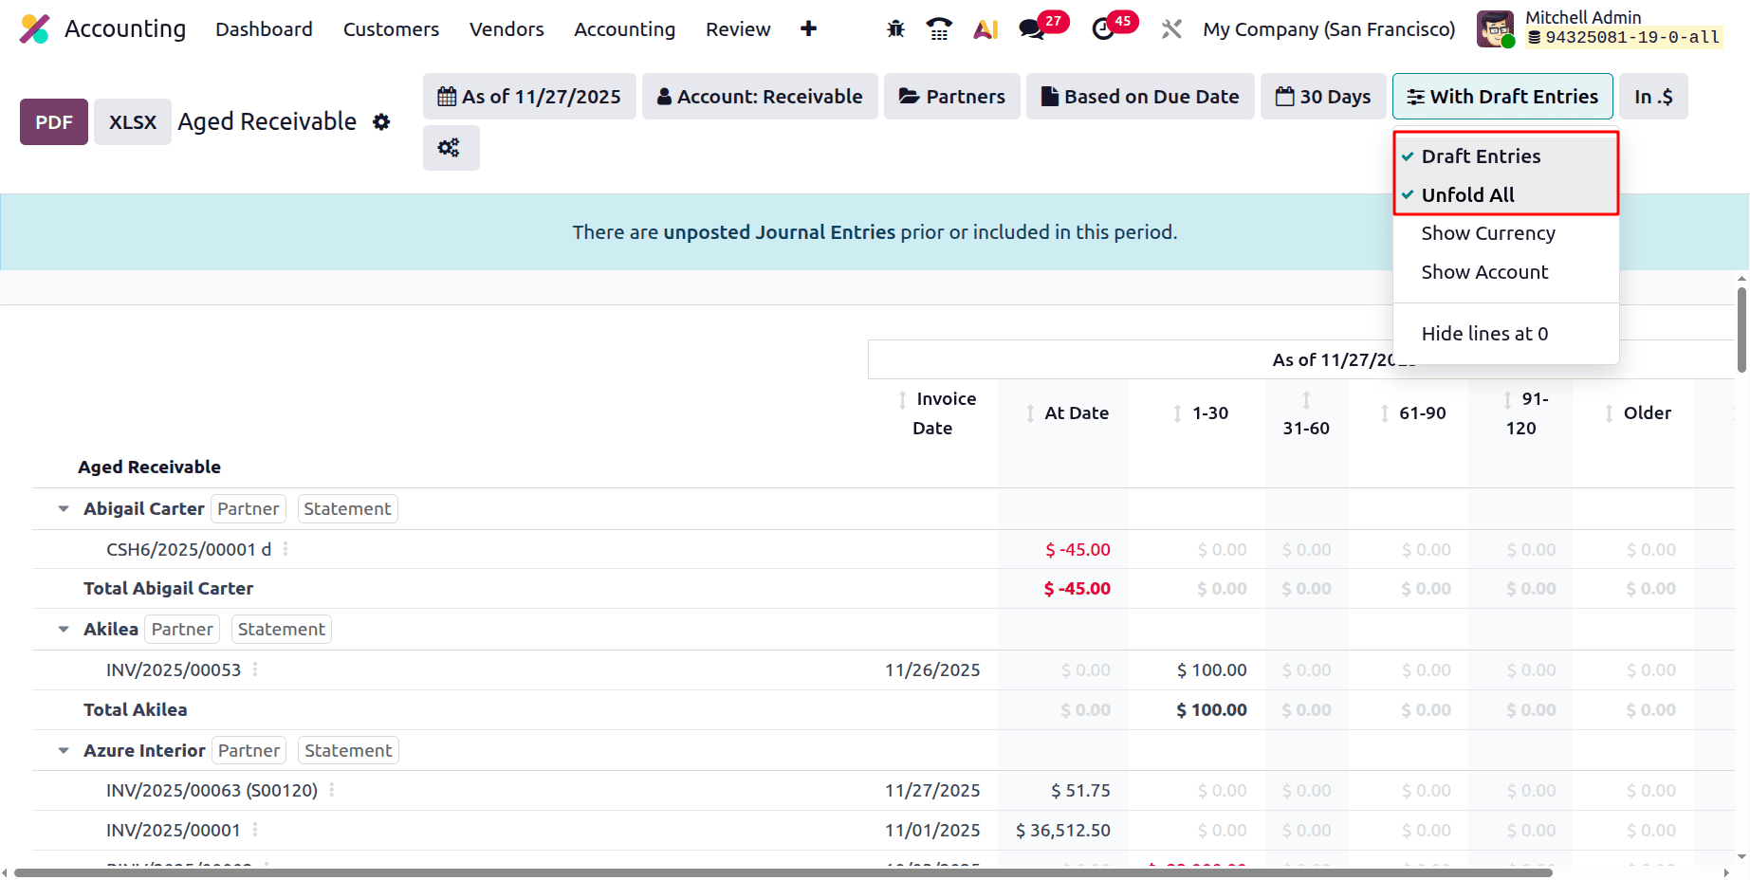Click Partner button for Abigail Carter

click(x=249, y=509)
